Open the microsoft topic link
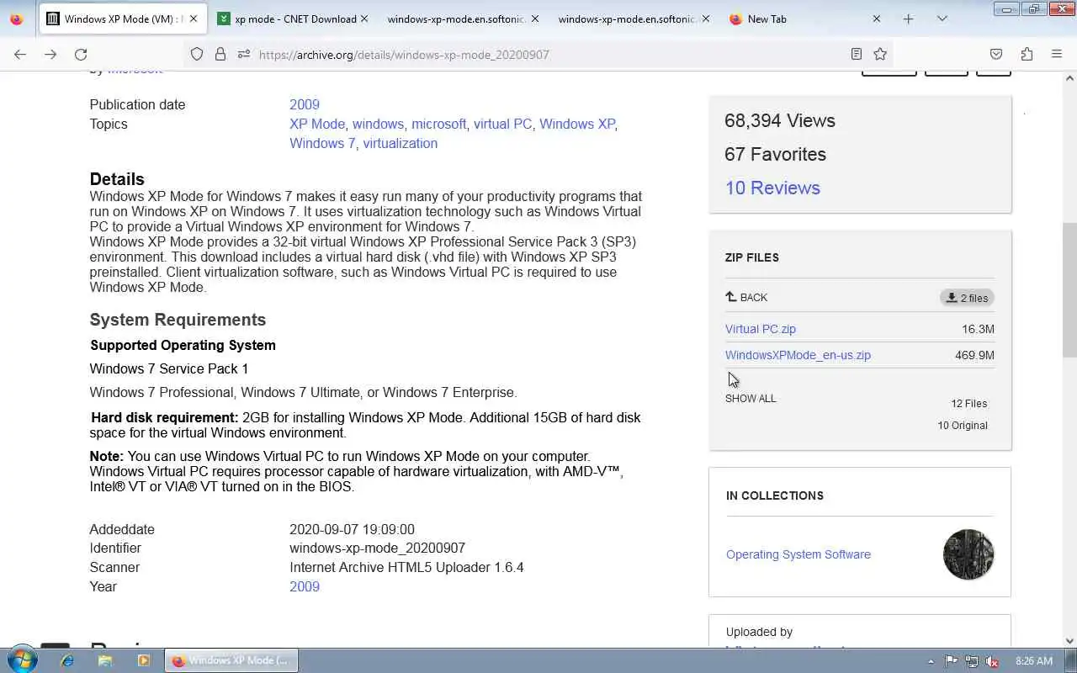The height and width of the screenshot is (673, 1077). tap(438, 124)
